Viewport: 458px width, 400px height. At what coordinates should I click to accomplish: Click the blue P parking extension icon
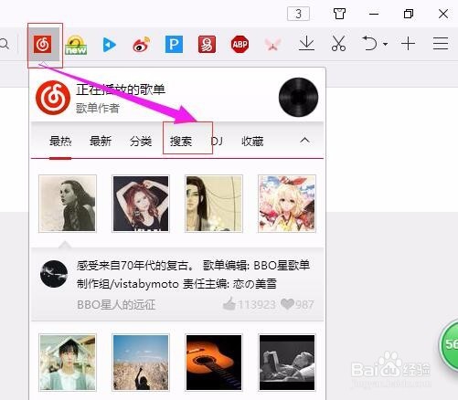click(174, 45)
